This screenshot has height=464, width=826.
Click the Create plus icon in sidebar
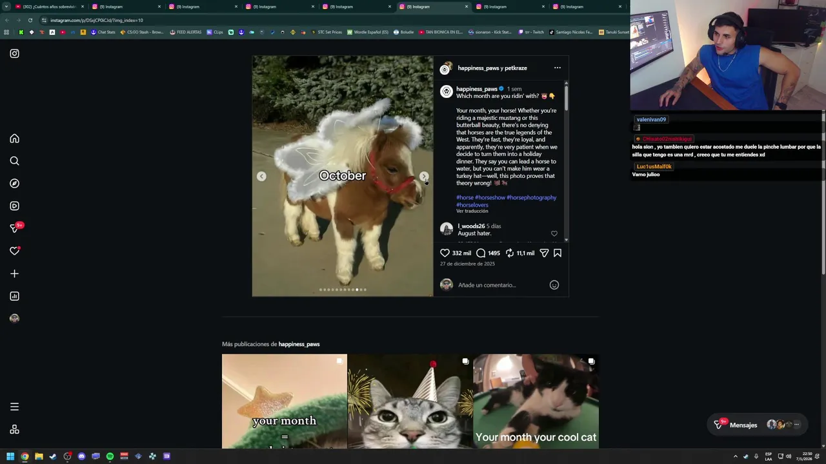[x=14, y=274]
